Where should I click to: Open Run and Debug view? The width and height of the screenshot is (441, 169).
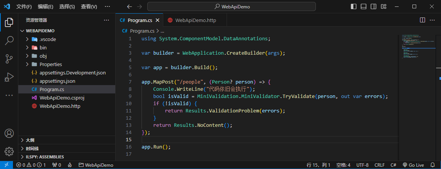pos(9,77)
